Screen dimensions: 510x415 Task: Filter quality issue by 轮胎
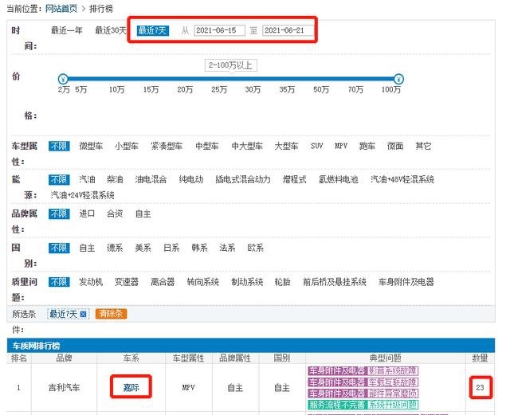click(282, 282)
